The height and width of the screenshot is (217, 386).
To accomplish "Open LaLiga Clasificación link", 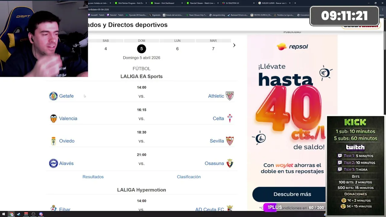I will (x=189, y=177).
